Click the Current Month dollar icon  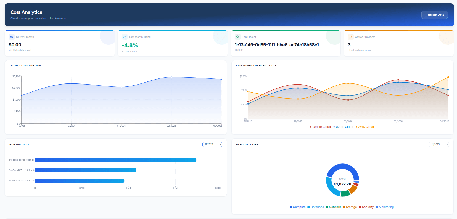coord(12,37)
